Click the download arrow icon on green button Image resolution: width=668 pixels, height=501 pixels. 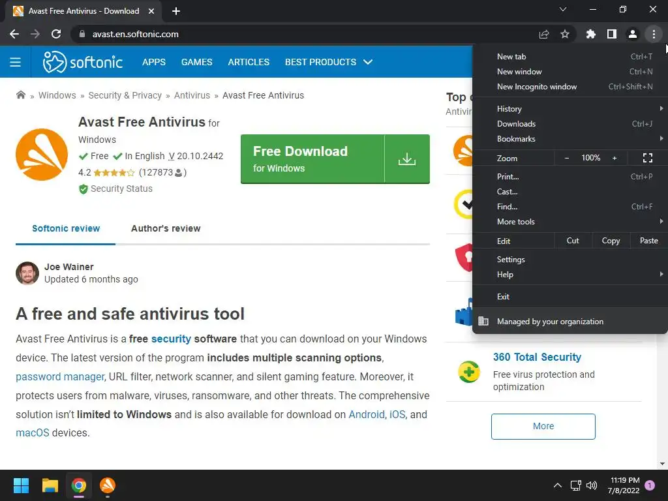click(x=407, y=159)
